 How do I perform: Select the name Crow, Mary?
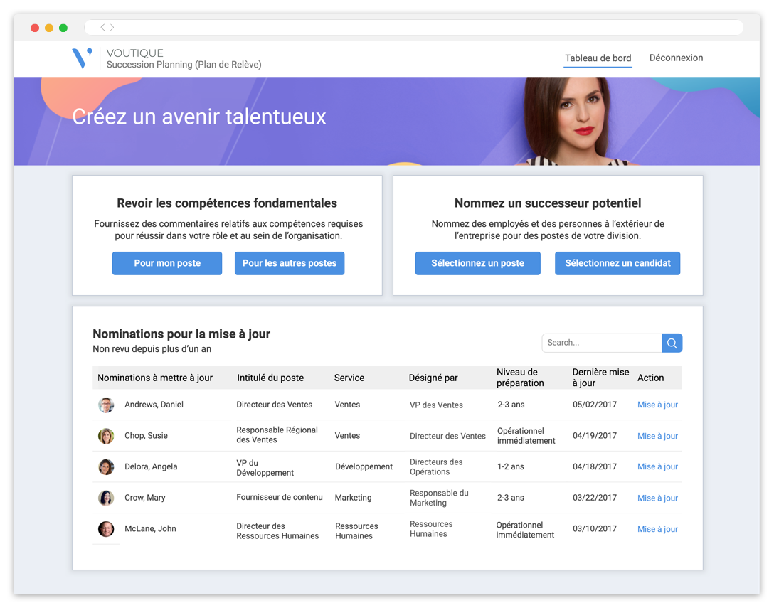(145, 498)
